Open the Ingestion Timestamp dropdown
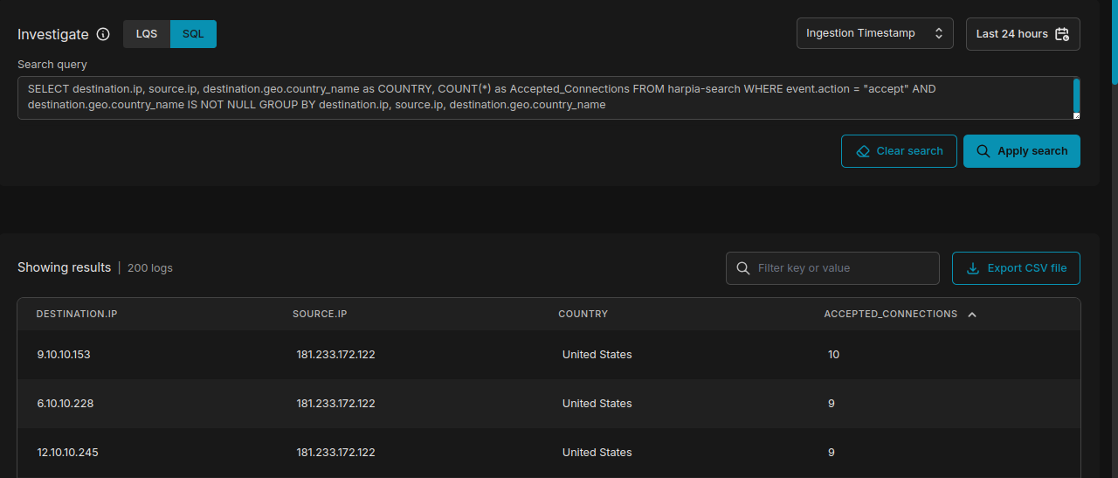The width and height of the screenshot is (1118, 478). 874,33
